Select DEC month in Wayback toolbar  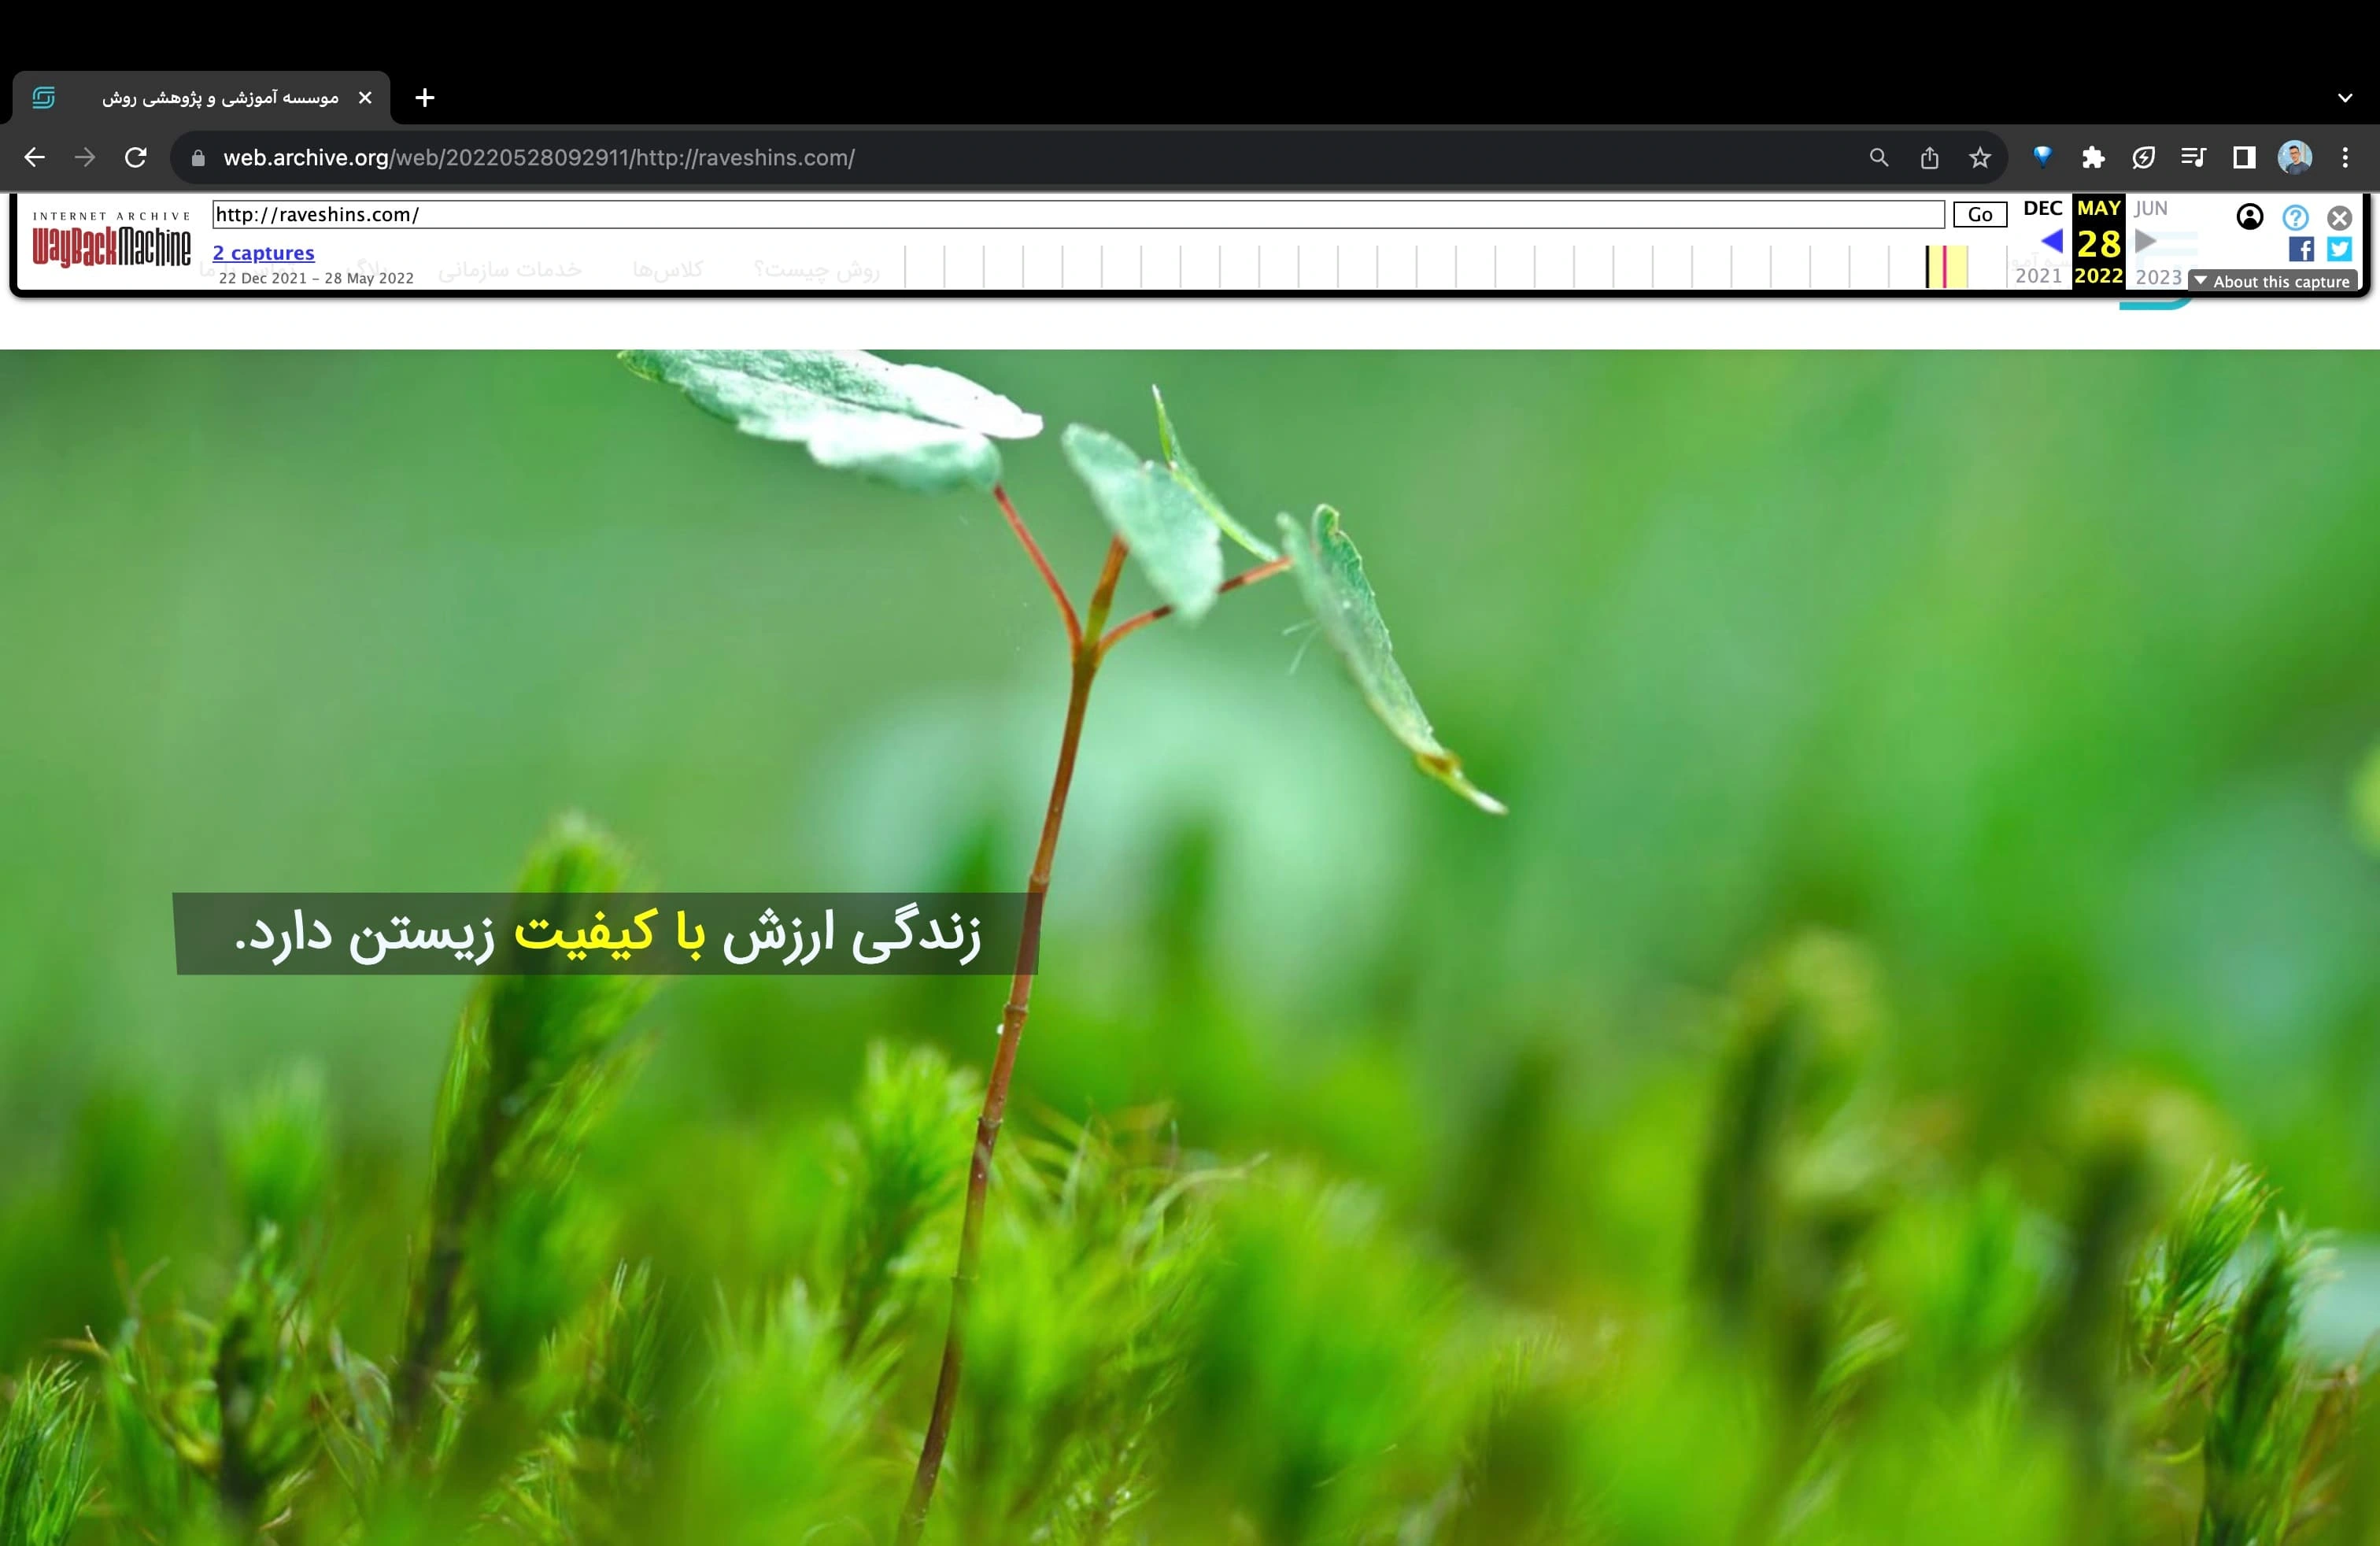click(x=2042, y=208)
